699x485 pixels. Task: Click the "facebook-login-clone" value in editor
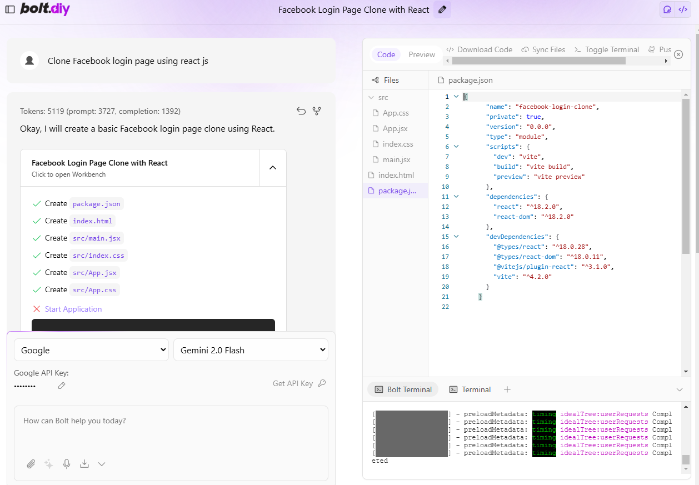click(x=557, y=107)
